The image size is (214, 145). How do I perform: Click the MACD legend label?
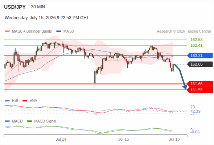coord(17,121)
